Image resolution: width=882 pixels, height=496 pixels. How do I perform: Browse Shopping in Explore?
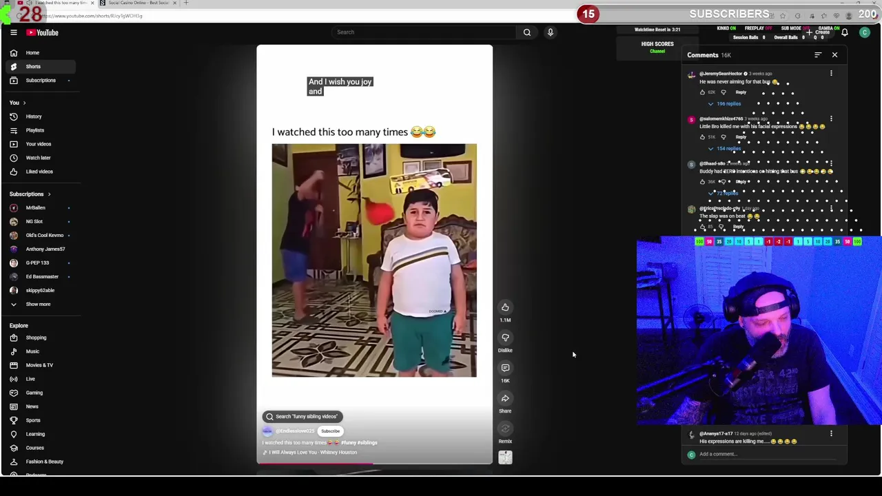tap(39, 338)
